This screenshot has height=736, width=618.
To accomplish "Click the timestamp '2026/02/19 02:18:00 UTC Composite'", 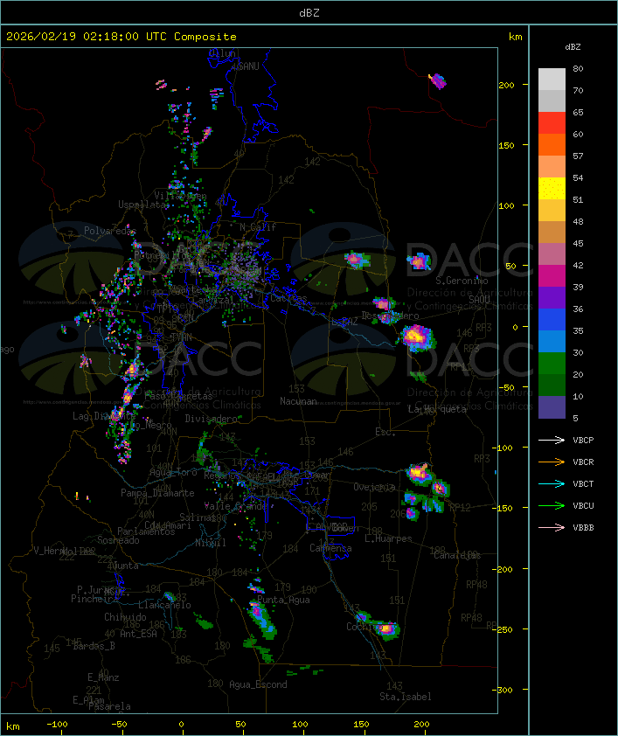I will pyautogui.click(x=122, y=37).
